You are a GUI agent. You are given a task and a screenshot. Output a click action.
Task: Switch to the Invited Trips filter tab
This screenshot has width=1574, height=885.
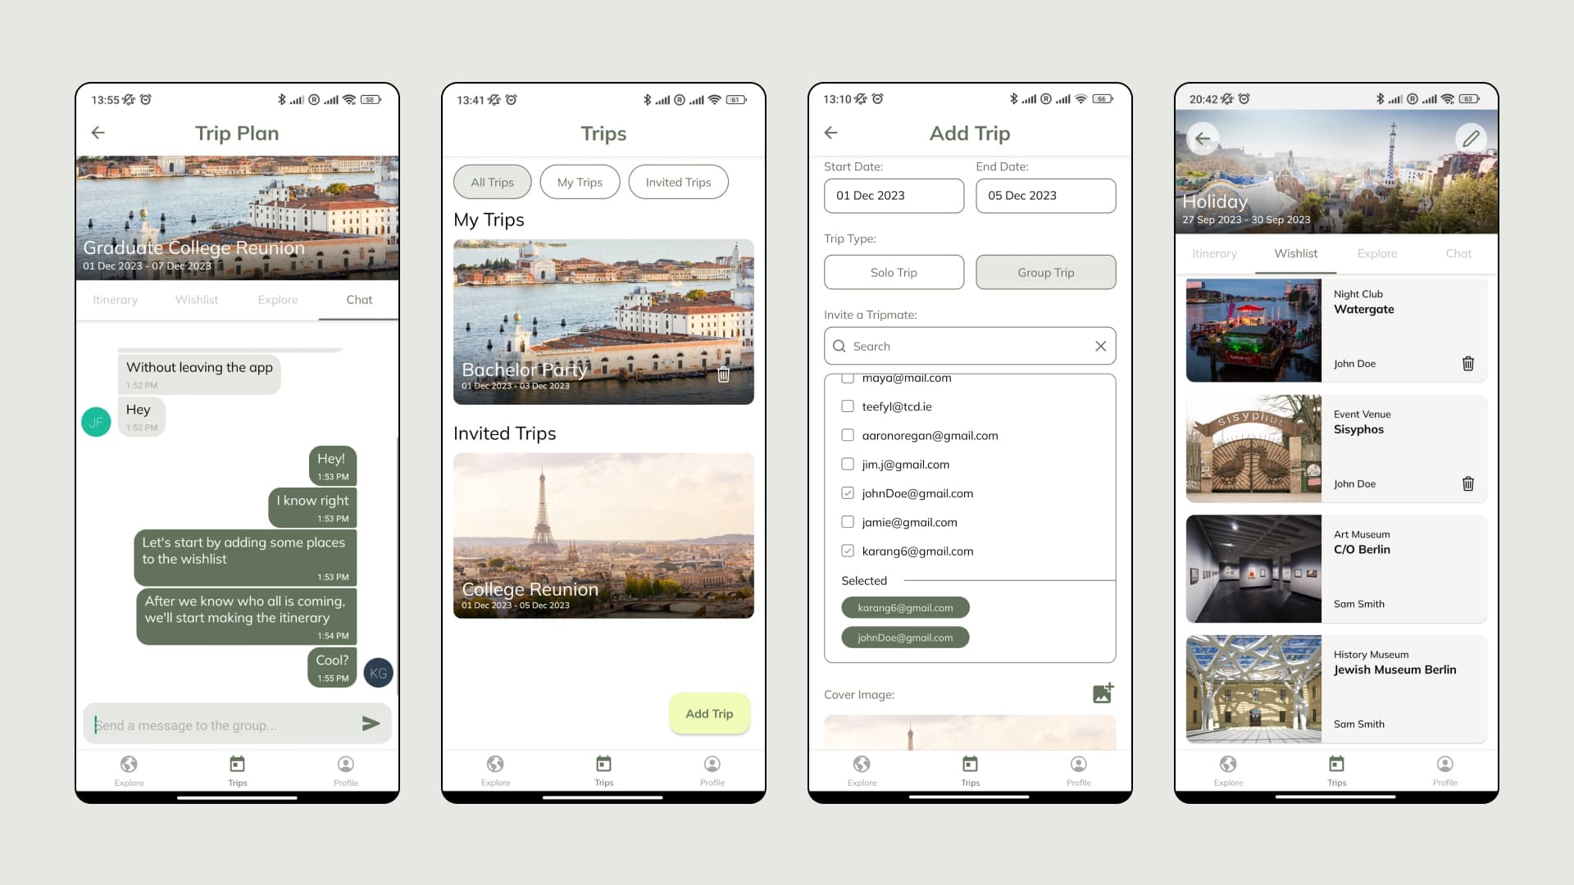[x=676, y=182]
